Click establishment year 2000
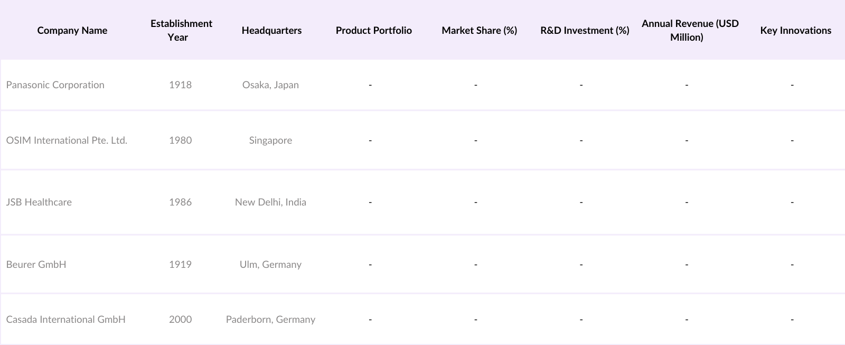The image size is (845, 345). (x=180, y=319)
